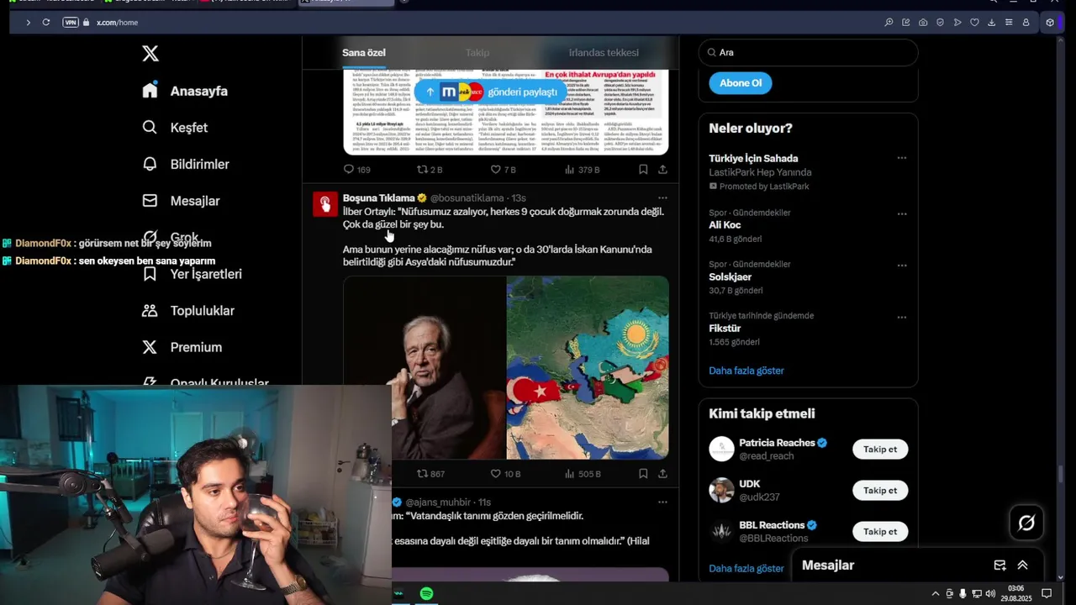
Task: Open Boşuna Tıklama account name
Action: [379, 198]
